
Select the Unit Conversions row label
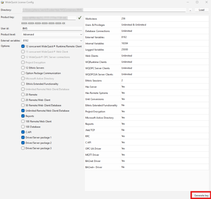pos(94,99)
